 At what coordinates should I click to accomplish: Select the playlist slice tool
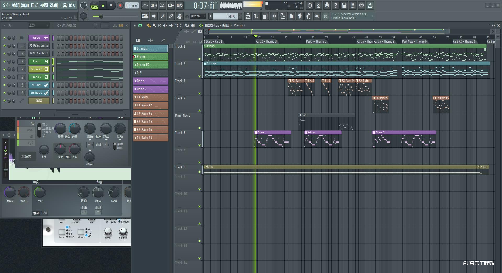[x=176, y=25]
